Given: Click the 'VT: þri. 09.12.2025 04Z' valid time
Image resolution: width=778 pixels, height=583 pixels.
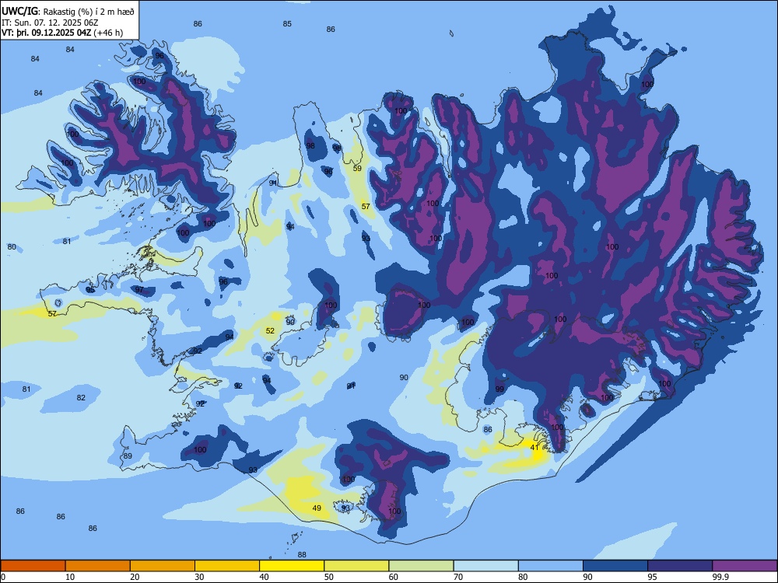Looking at the screenshot, I should 46,33.
